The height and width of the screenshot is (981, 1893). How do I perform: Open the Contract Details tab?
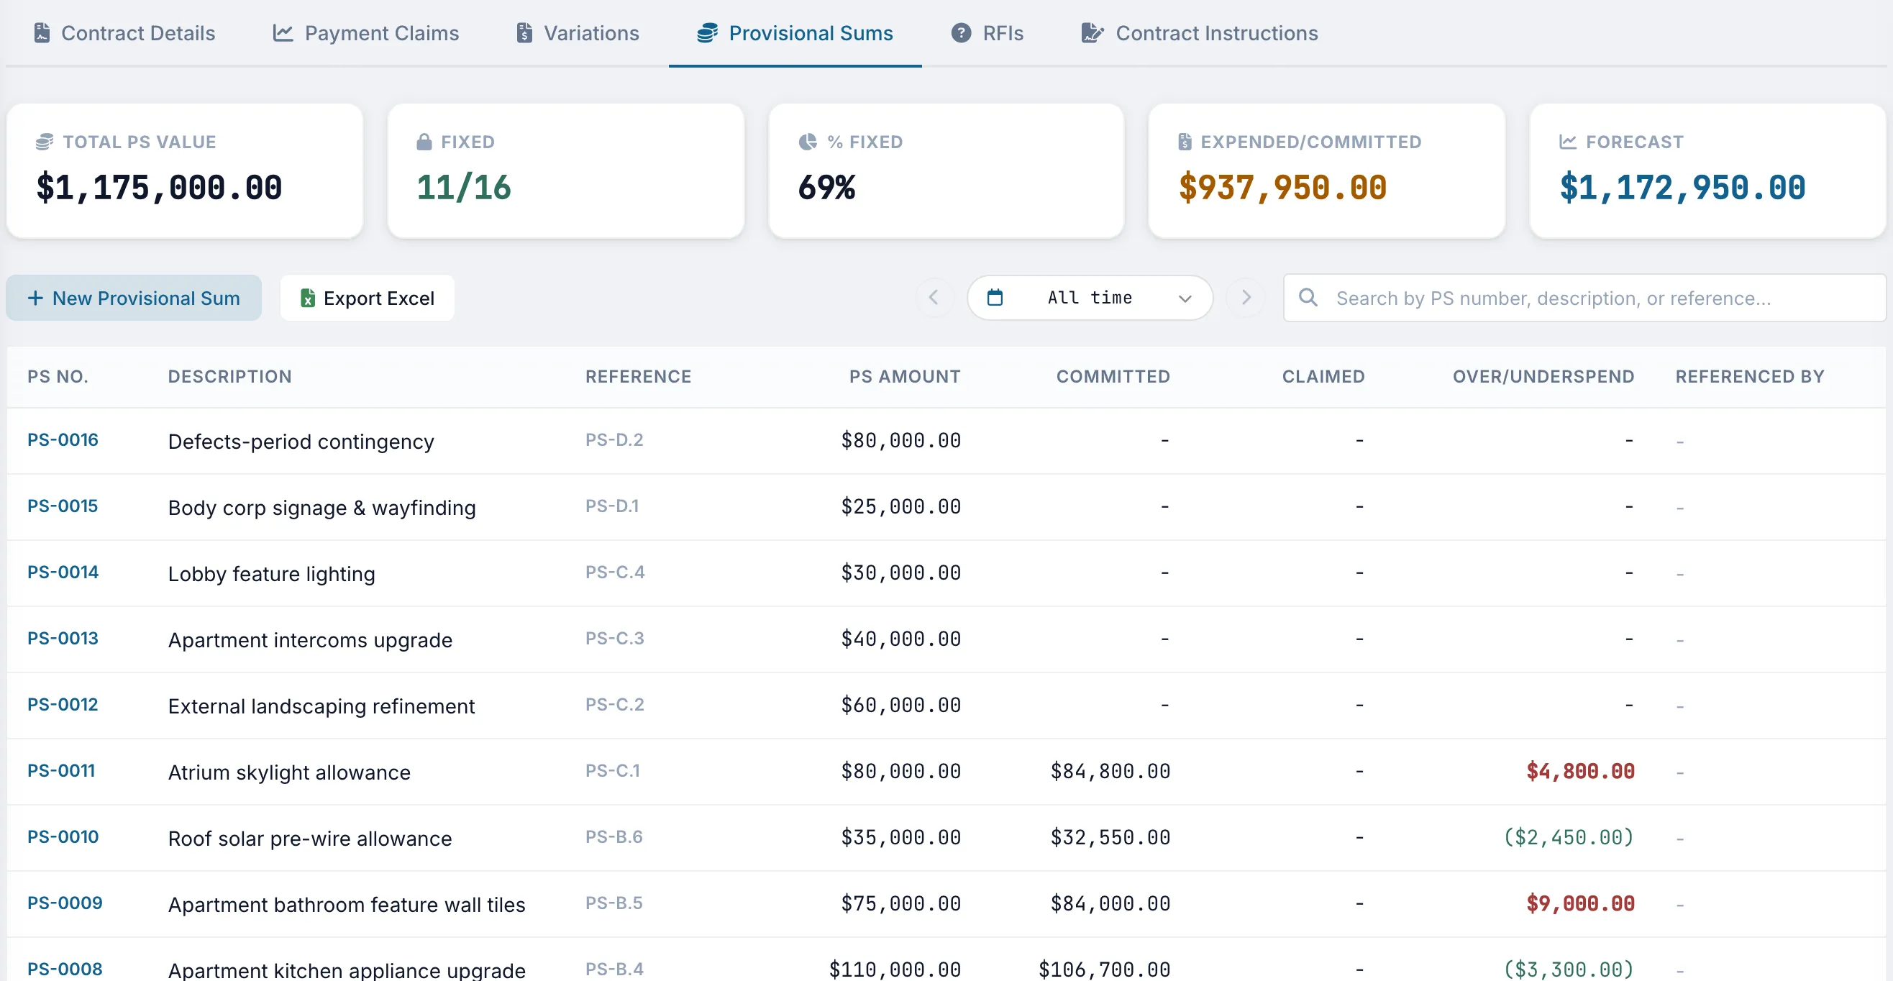124,33
